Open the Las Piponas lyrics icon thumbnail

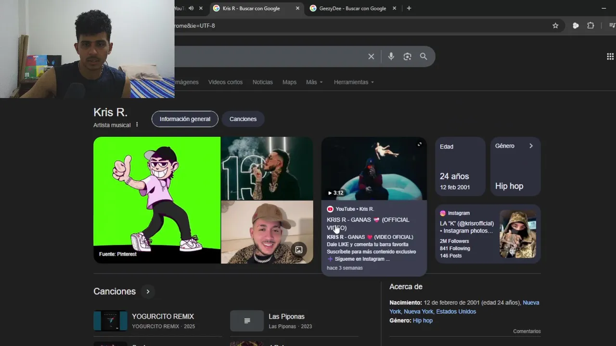(247, 321)
